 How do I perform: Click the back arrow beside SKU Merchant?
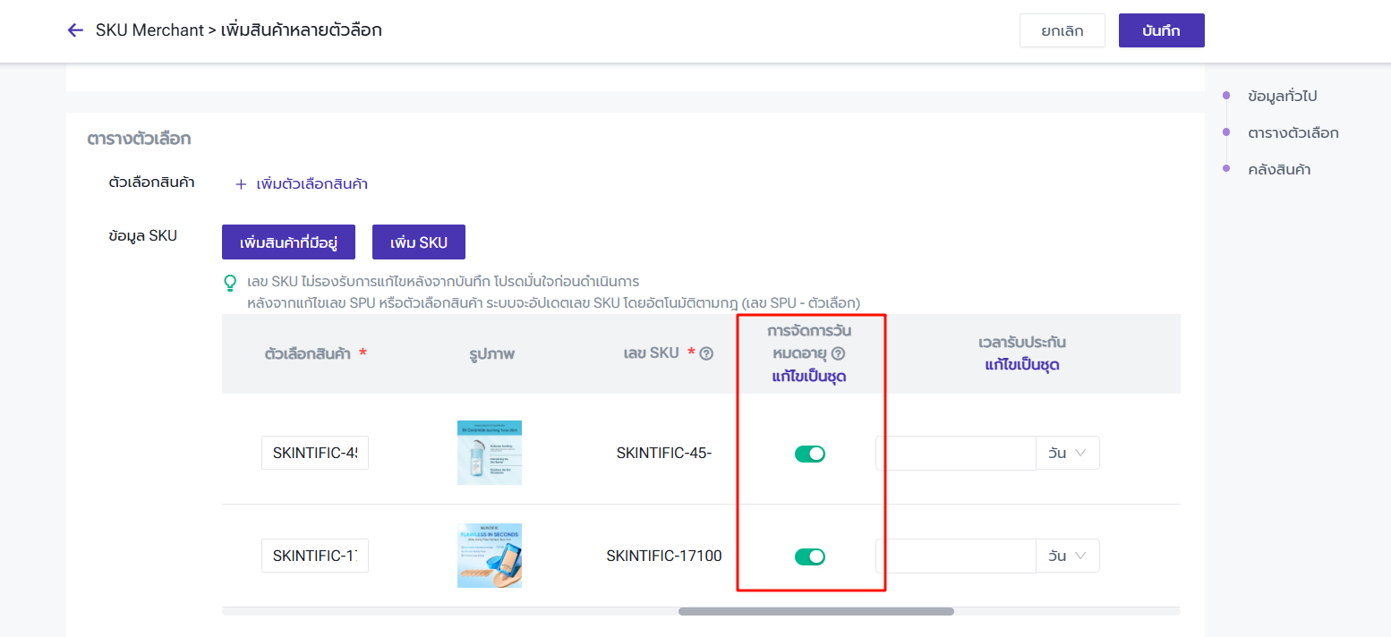tap(75, 30)
